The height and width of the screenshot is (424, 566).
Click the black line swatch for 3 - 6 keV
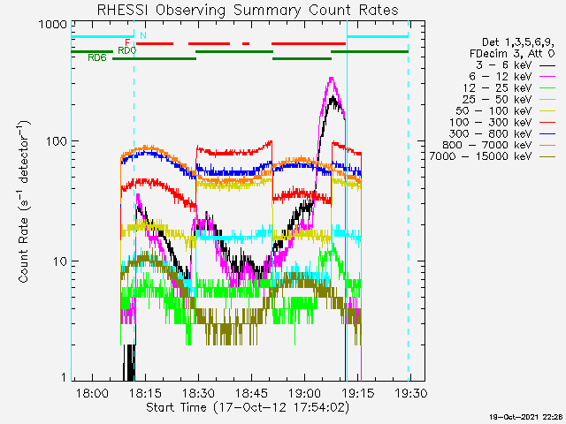[547, 65]
